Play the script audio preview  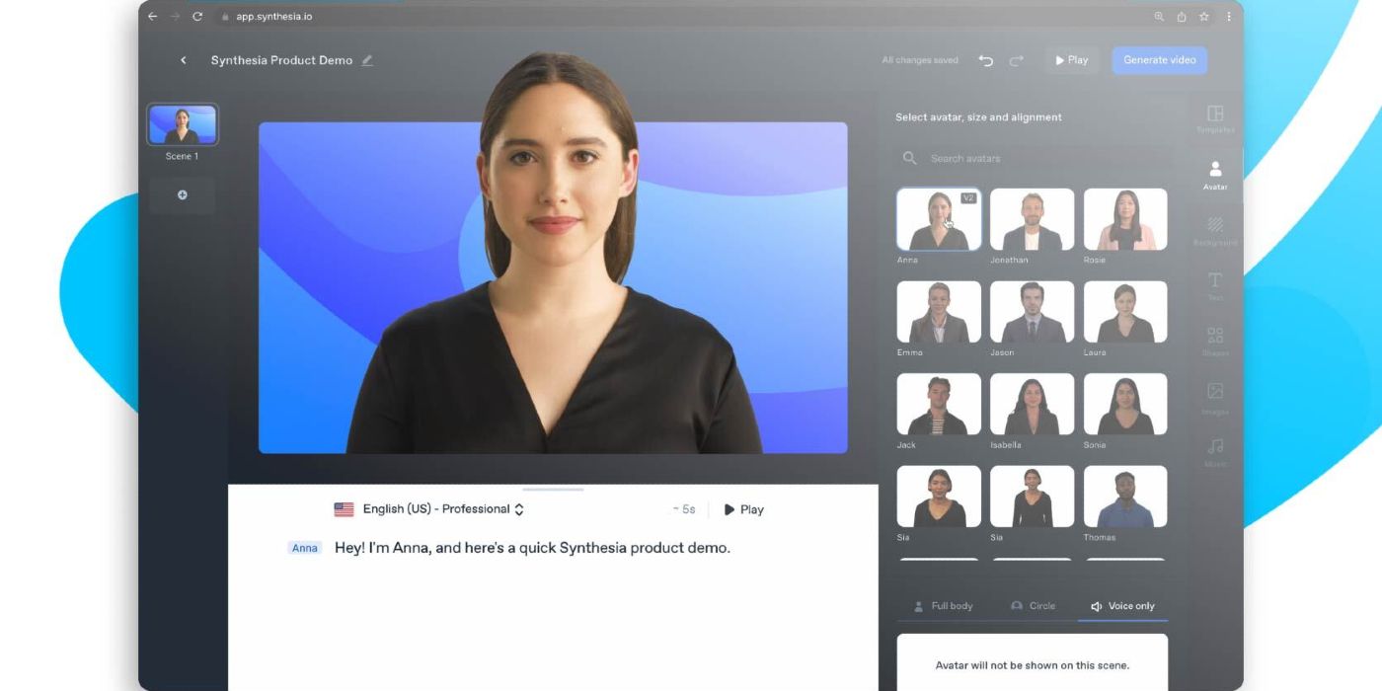743,509
